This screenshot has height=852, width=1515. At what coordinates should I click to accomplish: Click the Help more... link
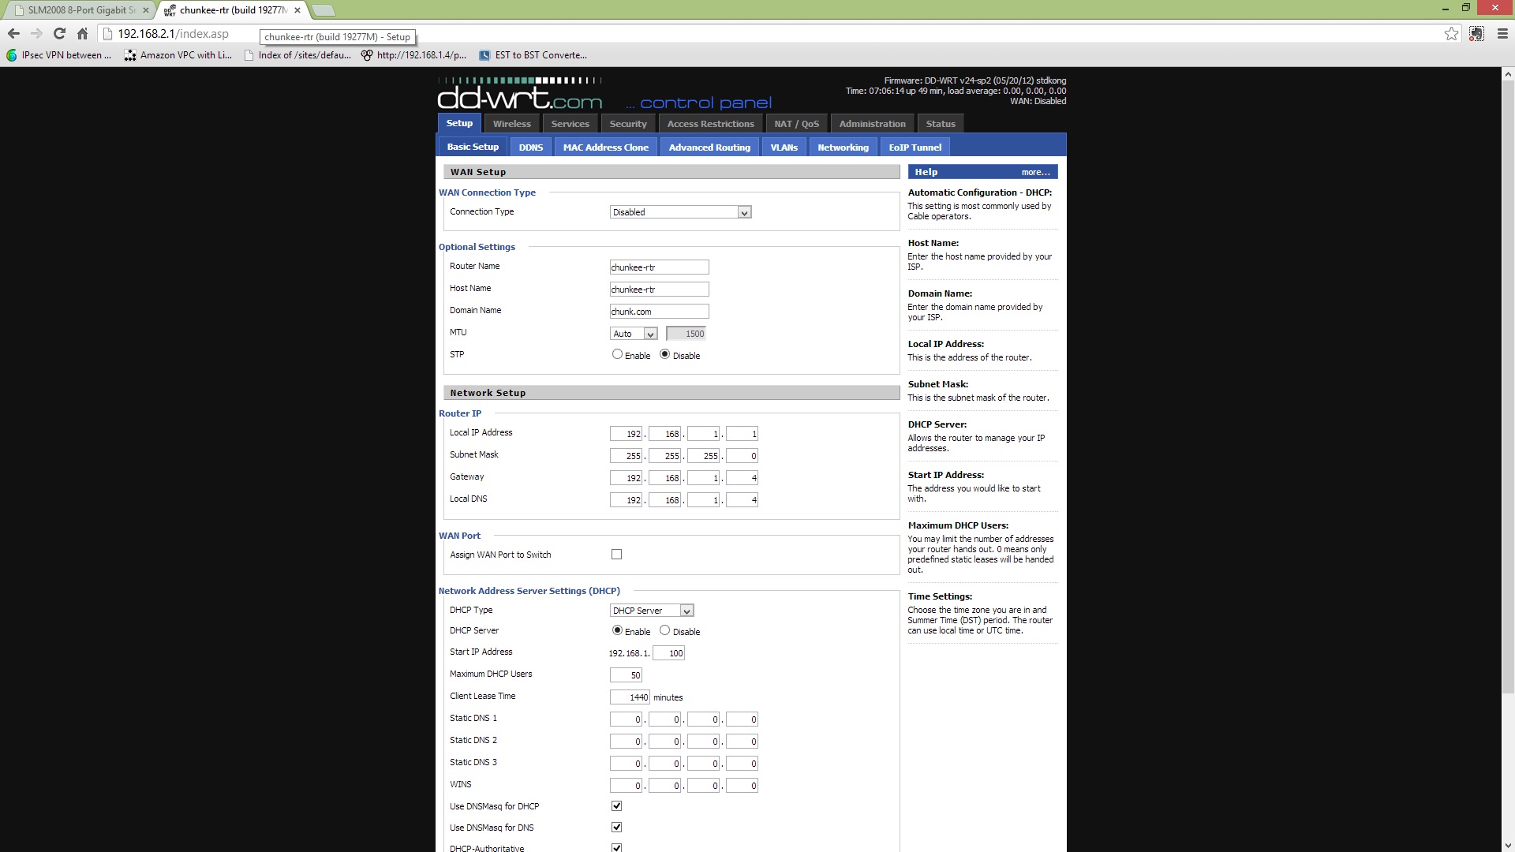click(1035, 172)
